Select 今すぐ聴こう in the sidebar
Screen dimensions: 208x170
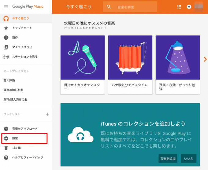pos(26,18)
